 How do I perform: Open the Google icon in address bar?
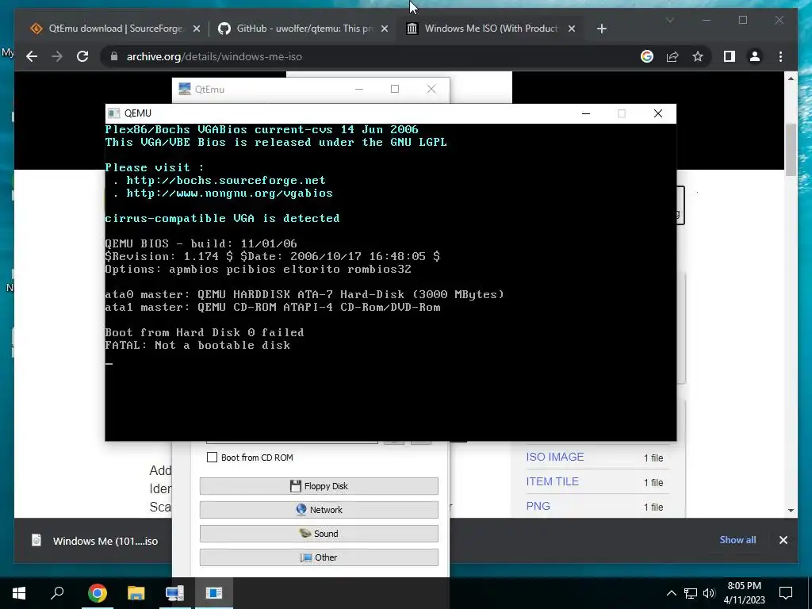coord(647,56)
